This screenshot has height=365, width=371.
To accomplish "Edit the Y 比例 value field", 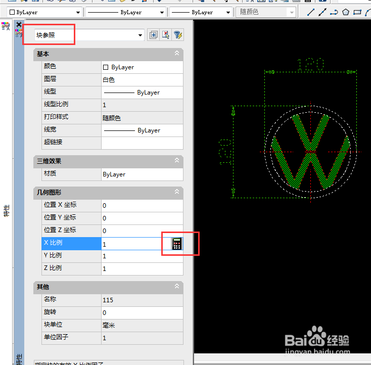I will pyautogui.click(x=142, y=256).
